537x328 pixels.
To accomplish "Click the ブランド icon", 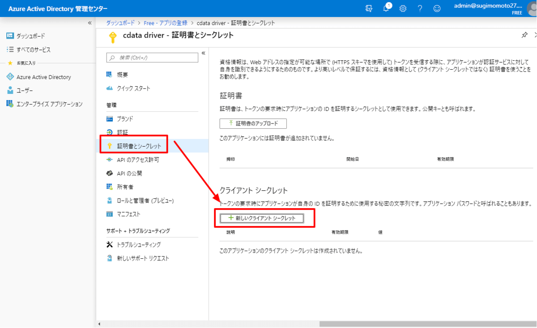I will (x=110, y=119).
